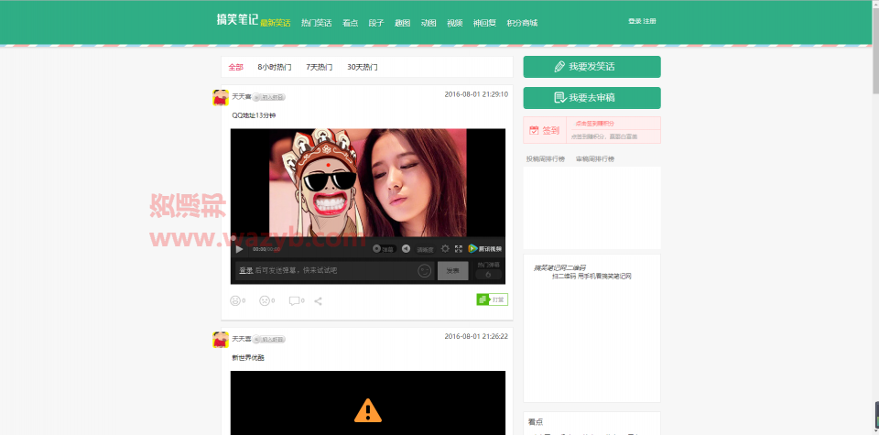Screen dimensions: 879x435
Task: Click the sad face dislike icon on the QQ地址13分钟 post
Action: pyautogui.click(x=266, y=301)
